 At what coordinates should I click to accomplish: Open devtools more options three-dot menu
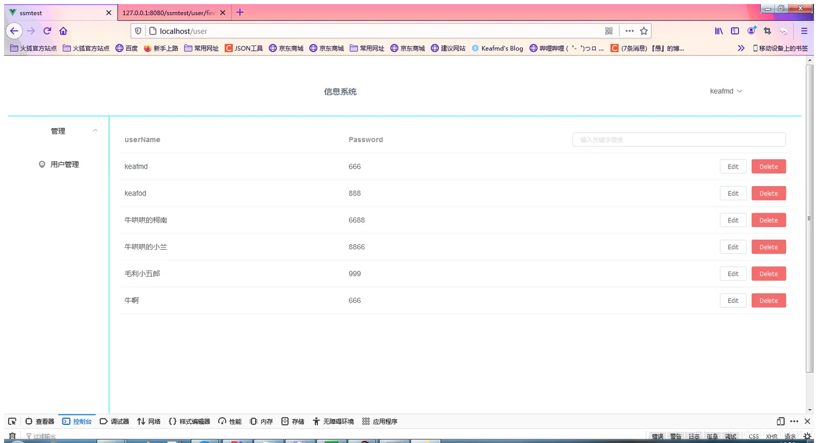(794, 421)
